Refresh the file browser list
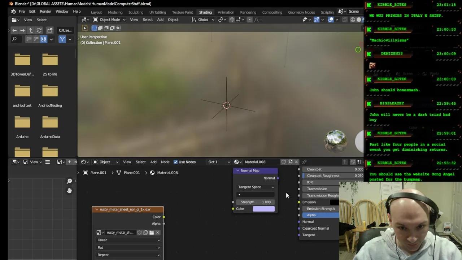 39,30
